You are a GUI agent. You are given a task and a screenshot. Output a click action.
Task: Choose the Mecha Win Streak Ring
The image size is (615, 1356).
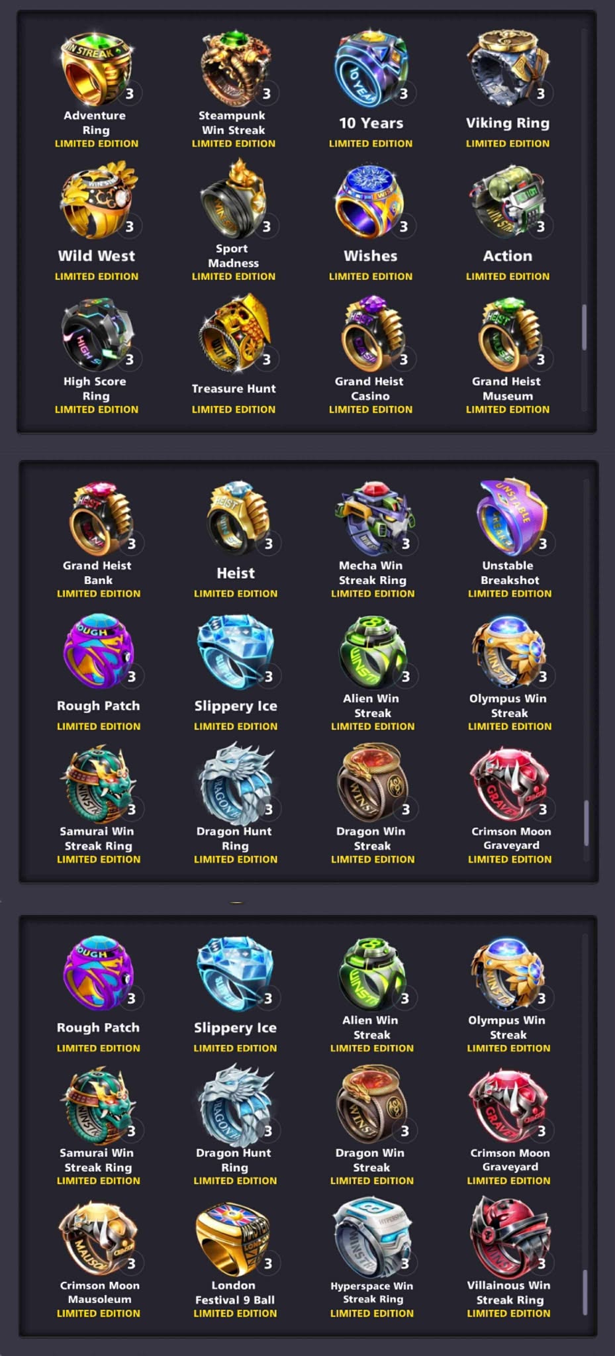(x=373, y=518)
